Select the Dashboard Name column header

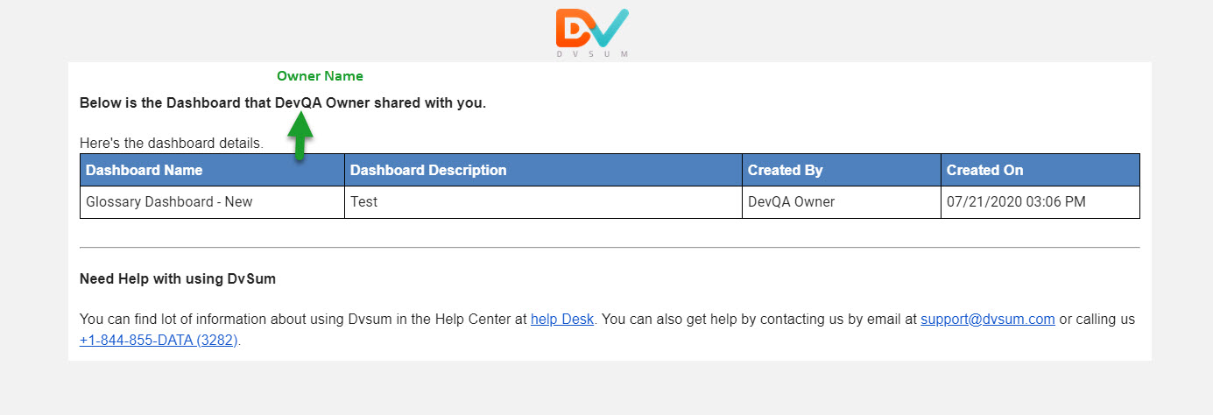212,170
